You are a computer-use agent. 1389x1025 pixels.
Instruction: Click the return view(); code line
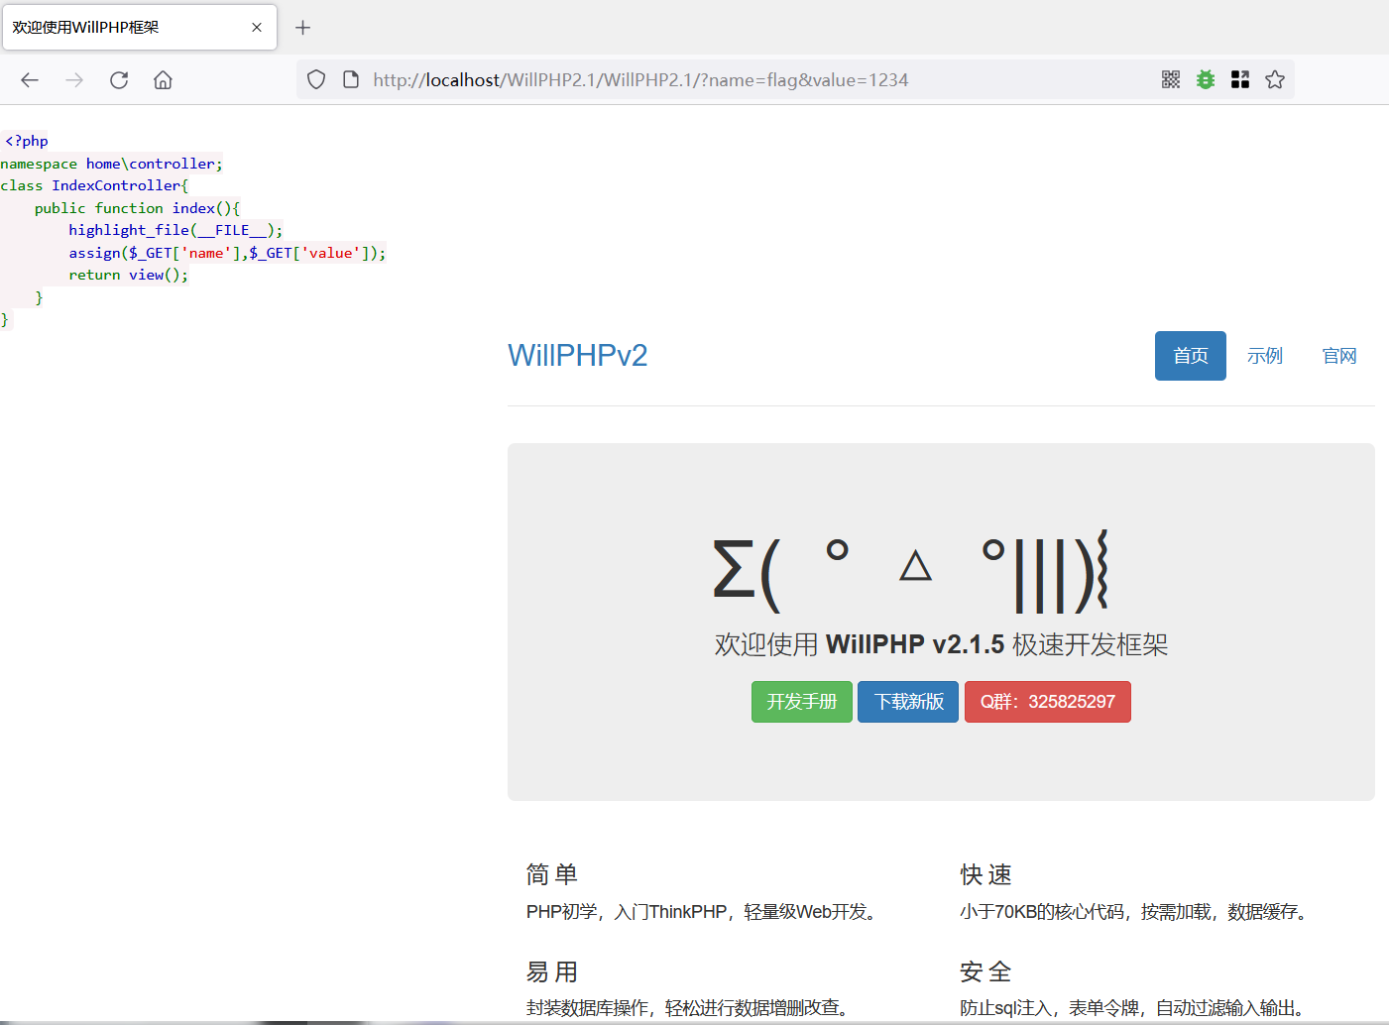(x=128, y=275)
